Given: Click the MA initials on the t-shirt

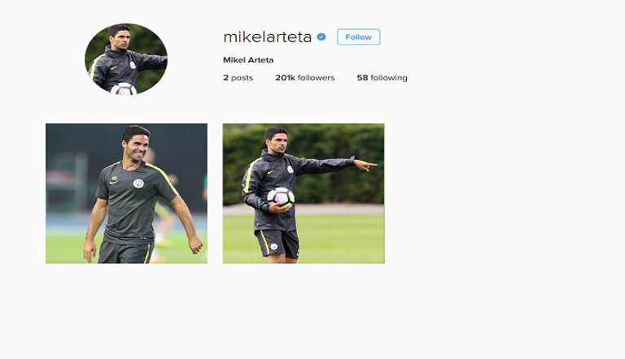Looking at the screenshot, I should click(x=115, y=179).
